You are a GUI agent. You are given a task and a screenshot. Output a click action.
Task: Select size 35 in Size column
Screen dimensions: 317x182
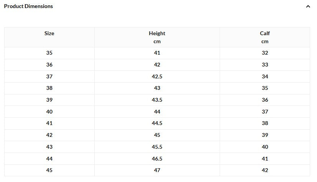49,53
